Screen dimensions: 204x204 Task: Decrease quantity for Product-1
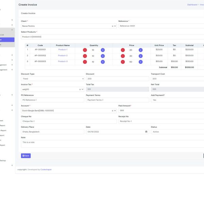coord(85,50)
